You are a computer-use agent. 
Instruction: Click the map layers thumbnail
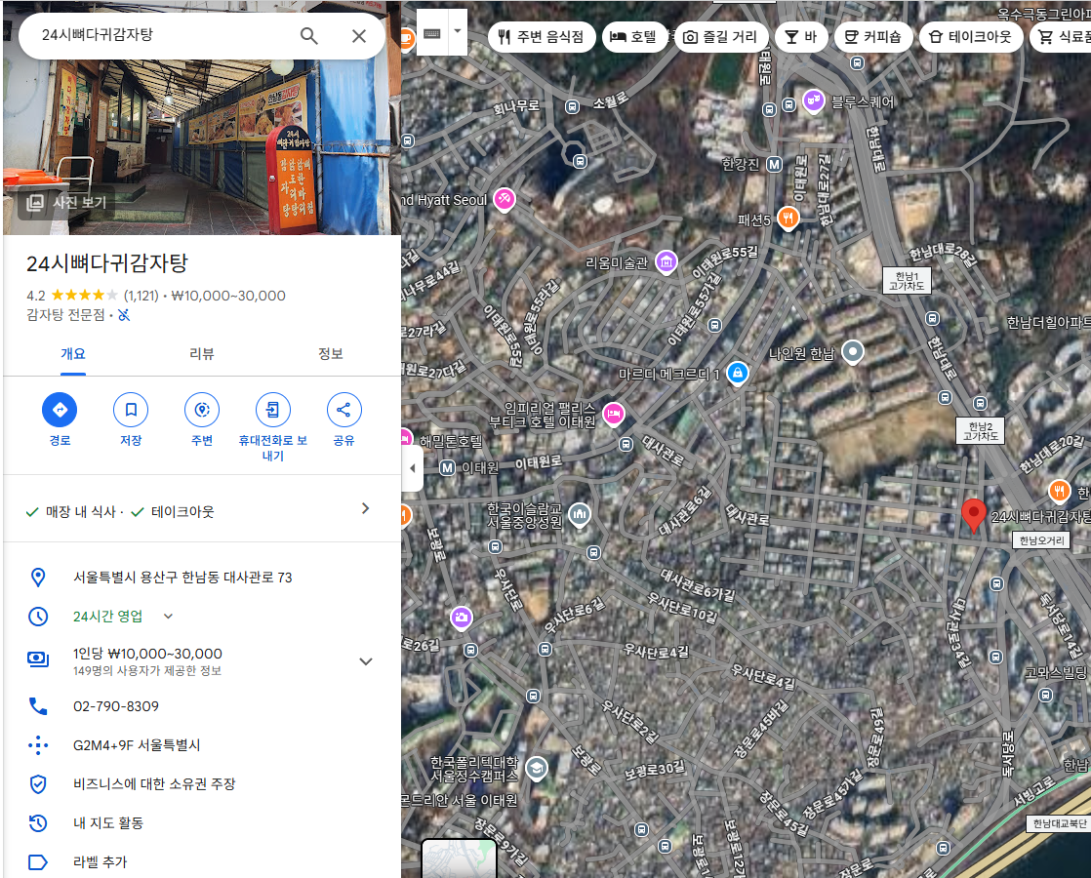(x=460, y=858)
